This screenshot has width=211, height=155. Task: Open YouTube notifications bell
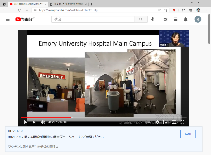point(186,20)
